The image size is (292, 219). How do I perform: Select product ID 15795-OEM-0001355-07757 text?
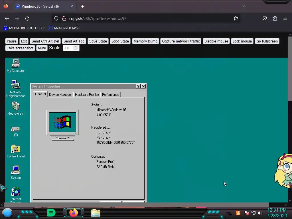click(x=116, y=143)
